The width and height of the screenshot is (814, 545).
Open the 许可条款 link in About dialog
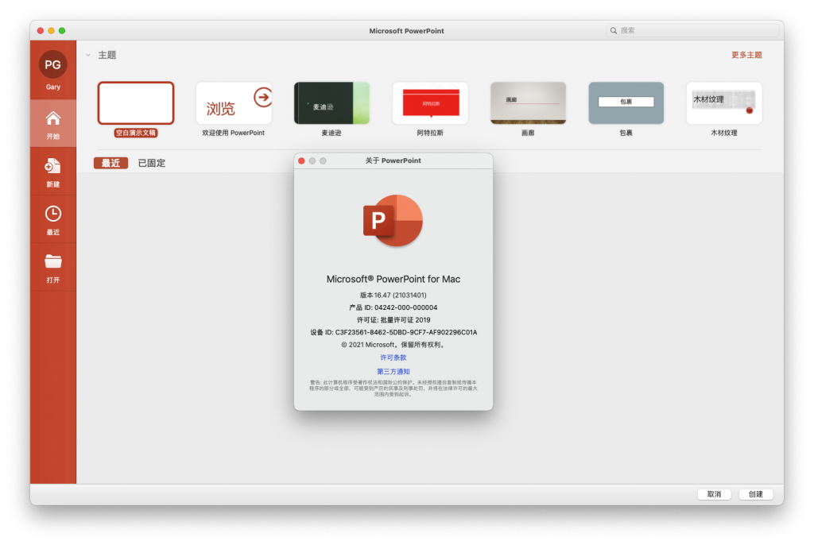coord(393,358)
